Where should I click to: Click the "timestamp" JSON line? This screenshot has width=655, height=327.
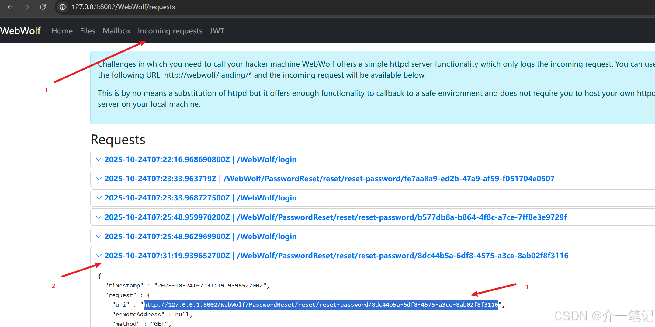(x=187, y=285)
